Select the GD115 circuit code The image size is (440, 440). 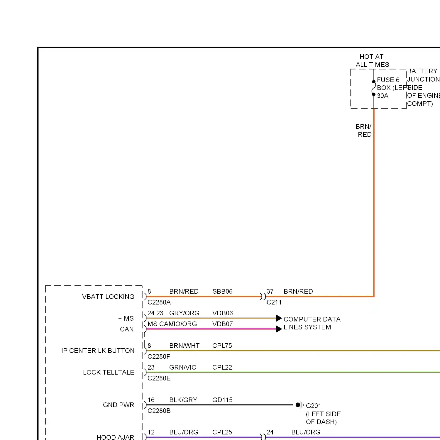coord(222,400)
